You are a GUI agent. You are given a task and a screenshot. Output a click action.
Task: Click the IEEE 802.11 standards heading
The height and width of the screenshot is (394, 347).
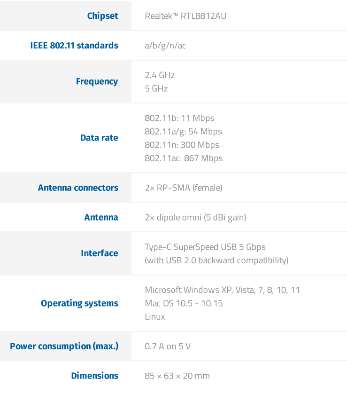(74, 46)
